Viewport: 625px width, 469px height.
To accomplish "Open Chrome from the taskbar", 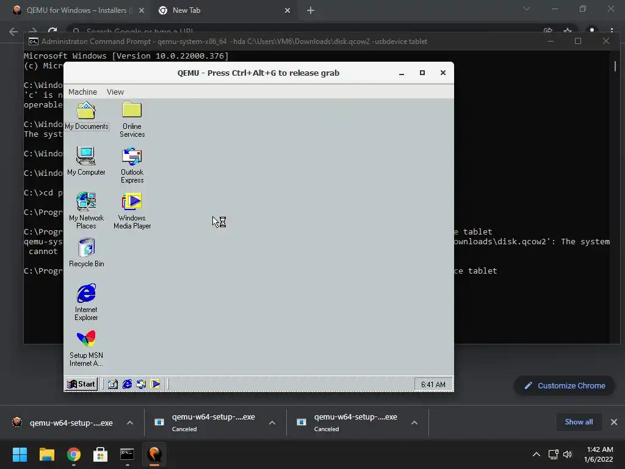I will tap(74, 454).
